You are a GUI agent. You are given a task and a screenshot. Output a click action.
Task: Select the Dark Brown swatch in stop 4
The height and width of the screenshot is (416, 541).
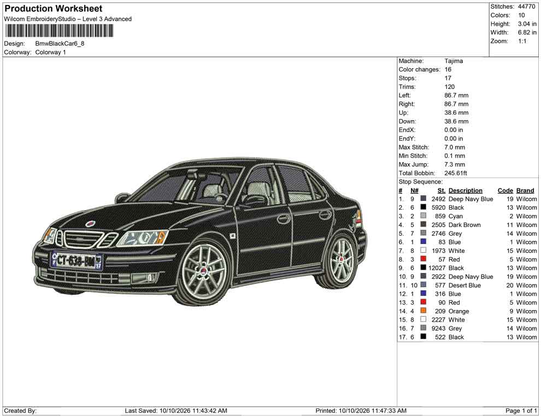click(x=423, y=224)
